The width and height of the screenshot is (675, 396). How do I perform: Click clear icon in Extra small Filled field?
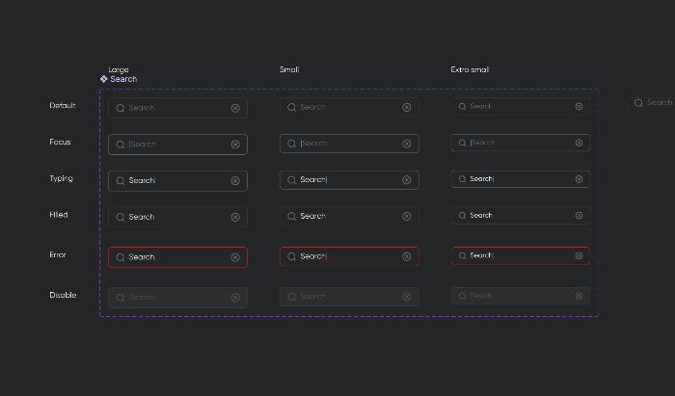(x=579, y=216)
